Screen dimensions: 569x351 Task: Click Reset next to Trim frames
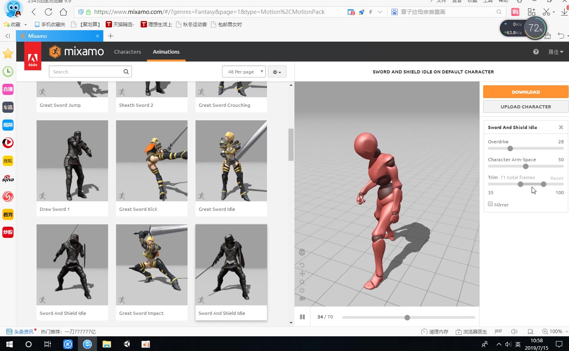click(x=557, y=178)
